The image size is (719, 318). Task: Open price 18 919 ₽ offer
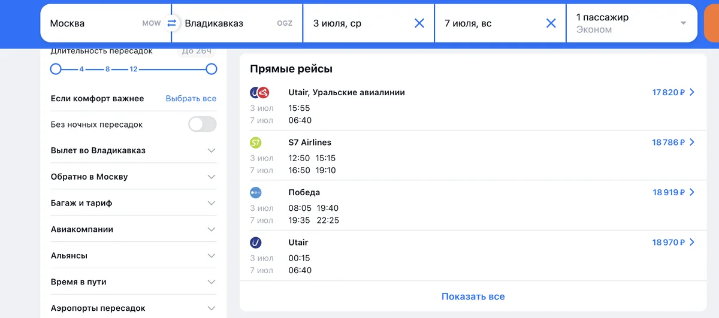669,192
